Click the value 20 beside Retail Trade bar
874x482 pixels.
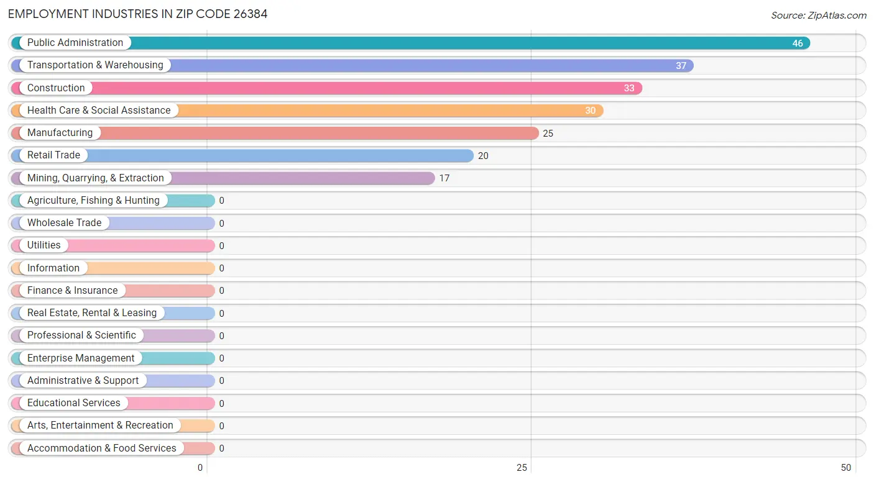[483, 156]
